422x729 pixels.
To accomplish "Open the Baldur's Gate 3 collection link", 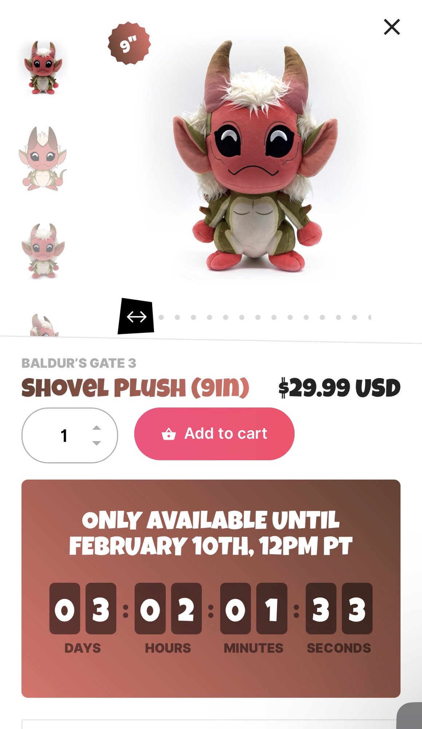I will point(79,363).
